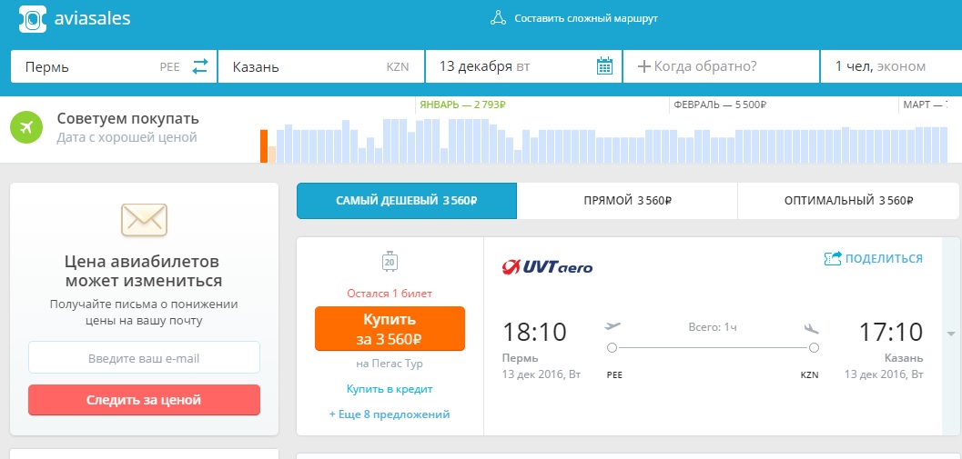This screenshot has width=962, height=459.
Task: Switch to the 'Оптимальный' tab
Action: point(847,201)
